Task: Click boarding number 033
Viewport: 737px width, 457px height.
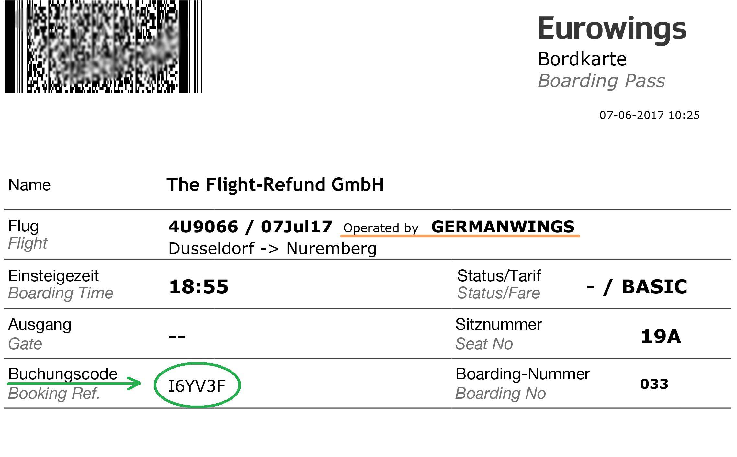Action: tap(654, 384)
